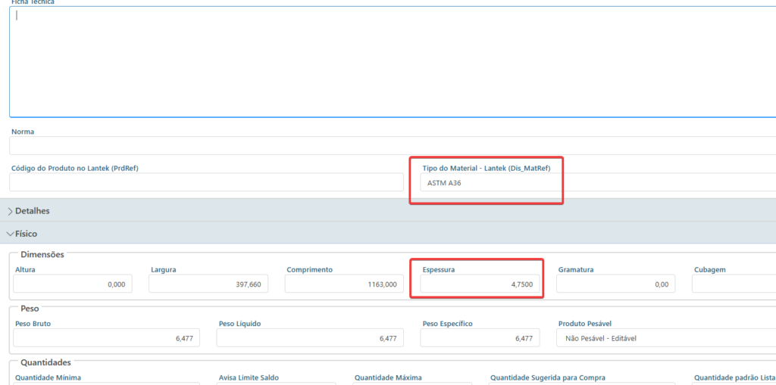Click the Peso Específico field
The width and height of the screenshot is (776, 385).
click(x=480, y=338)
